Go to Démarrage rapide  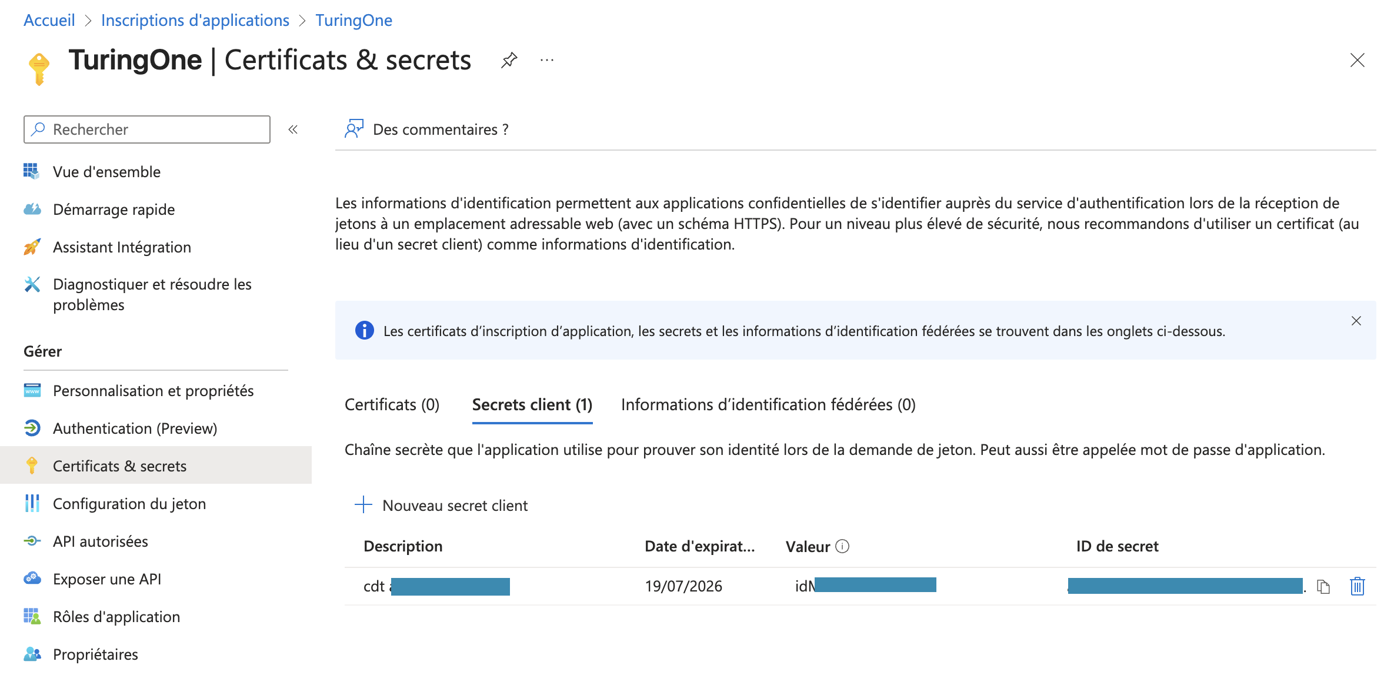point(114,210)
